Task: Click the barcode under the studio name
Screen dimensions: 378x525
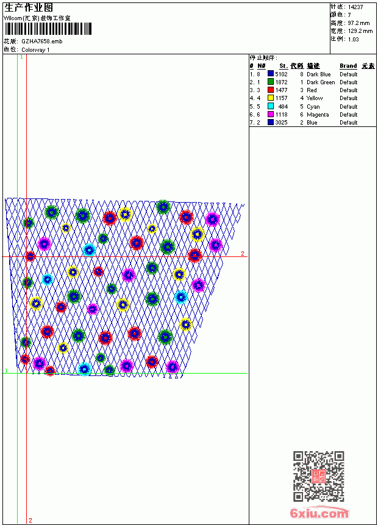Action: pos(48,29)
